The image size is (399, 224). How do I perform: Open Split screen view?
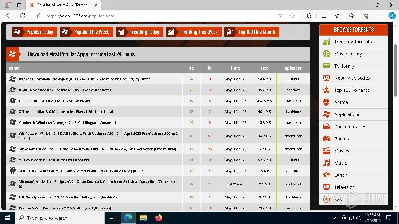coord(324,16)
